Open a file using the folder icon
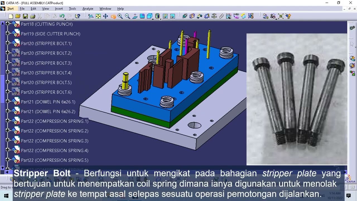 tap(18, 16)
